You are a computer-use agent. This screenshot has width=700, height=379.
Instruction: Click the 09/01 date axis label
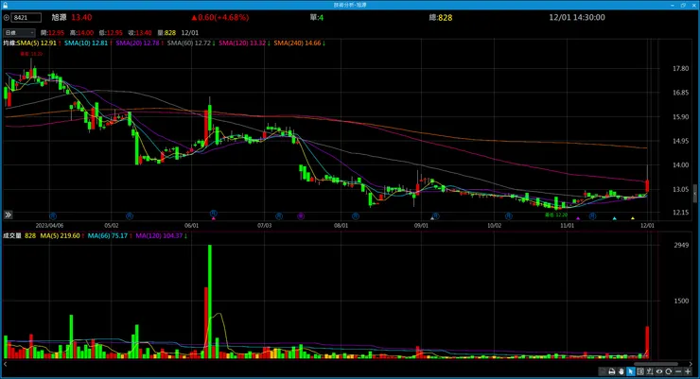421,226
